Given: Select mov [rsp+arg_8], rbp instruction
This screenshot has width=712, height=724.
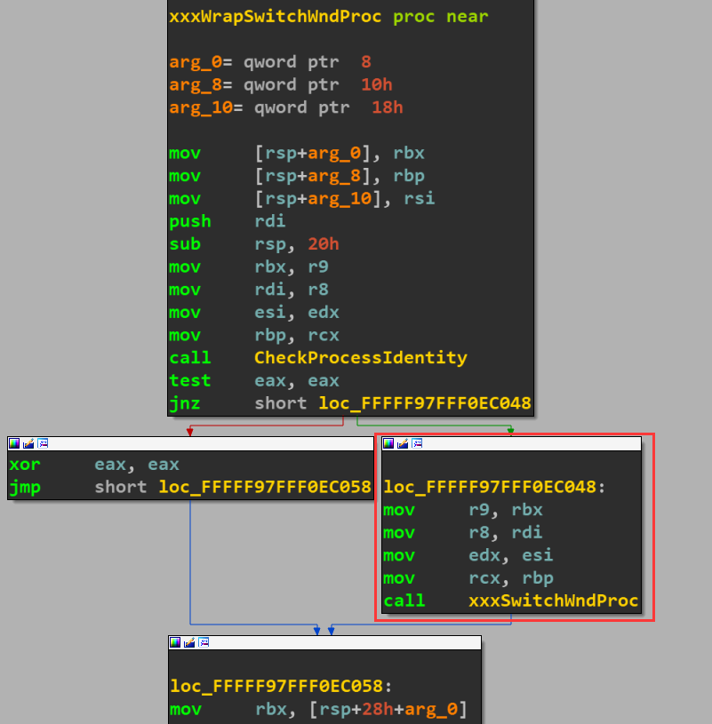Looking at the screenshot, I should tap(297, 176).
